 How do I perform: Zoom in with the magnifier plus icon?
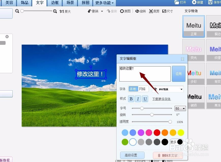55,11
